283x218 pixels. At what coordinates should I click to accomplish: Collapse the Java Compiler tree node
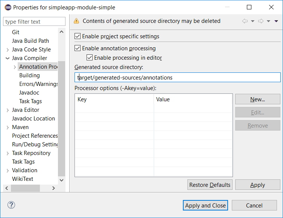pos(8,58)
